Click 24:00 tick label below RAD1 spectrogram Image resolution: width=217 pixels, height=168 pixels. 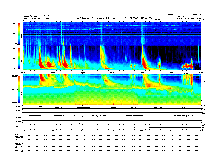(x=201, y=72)
